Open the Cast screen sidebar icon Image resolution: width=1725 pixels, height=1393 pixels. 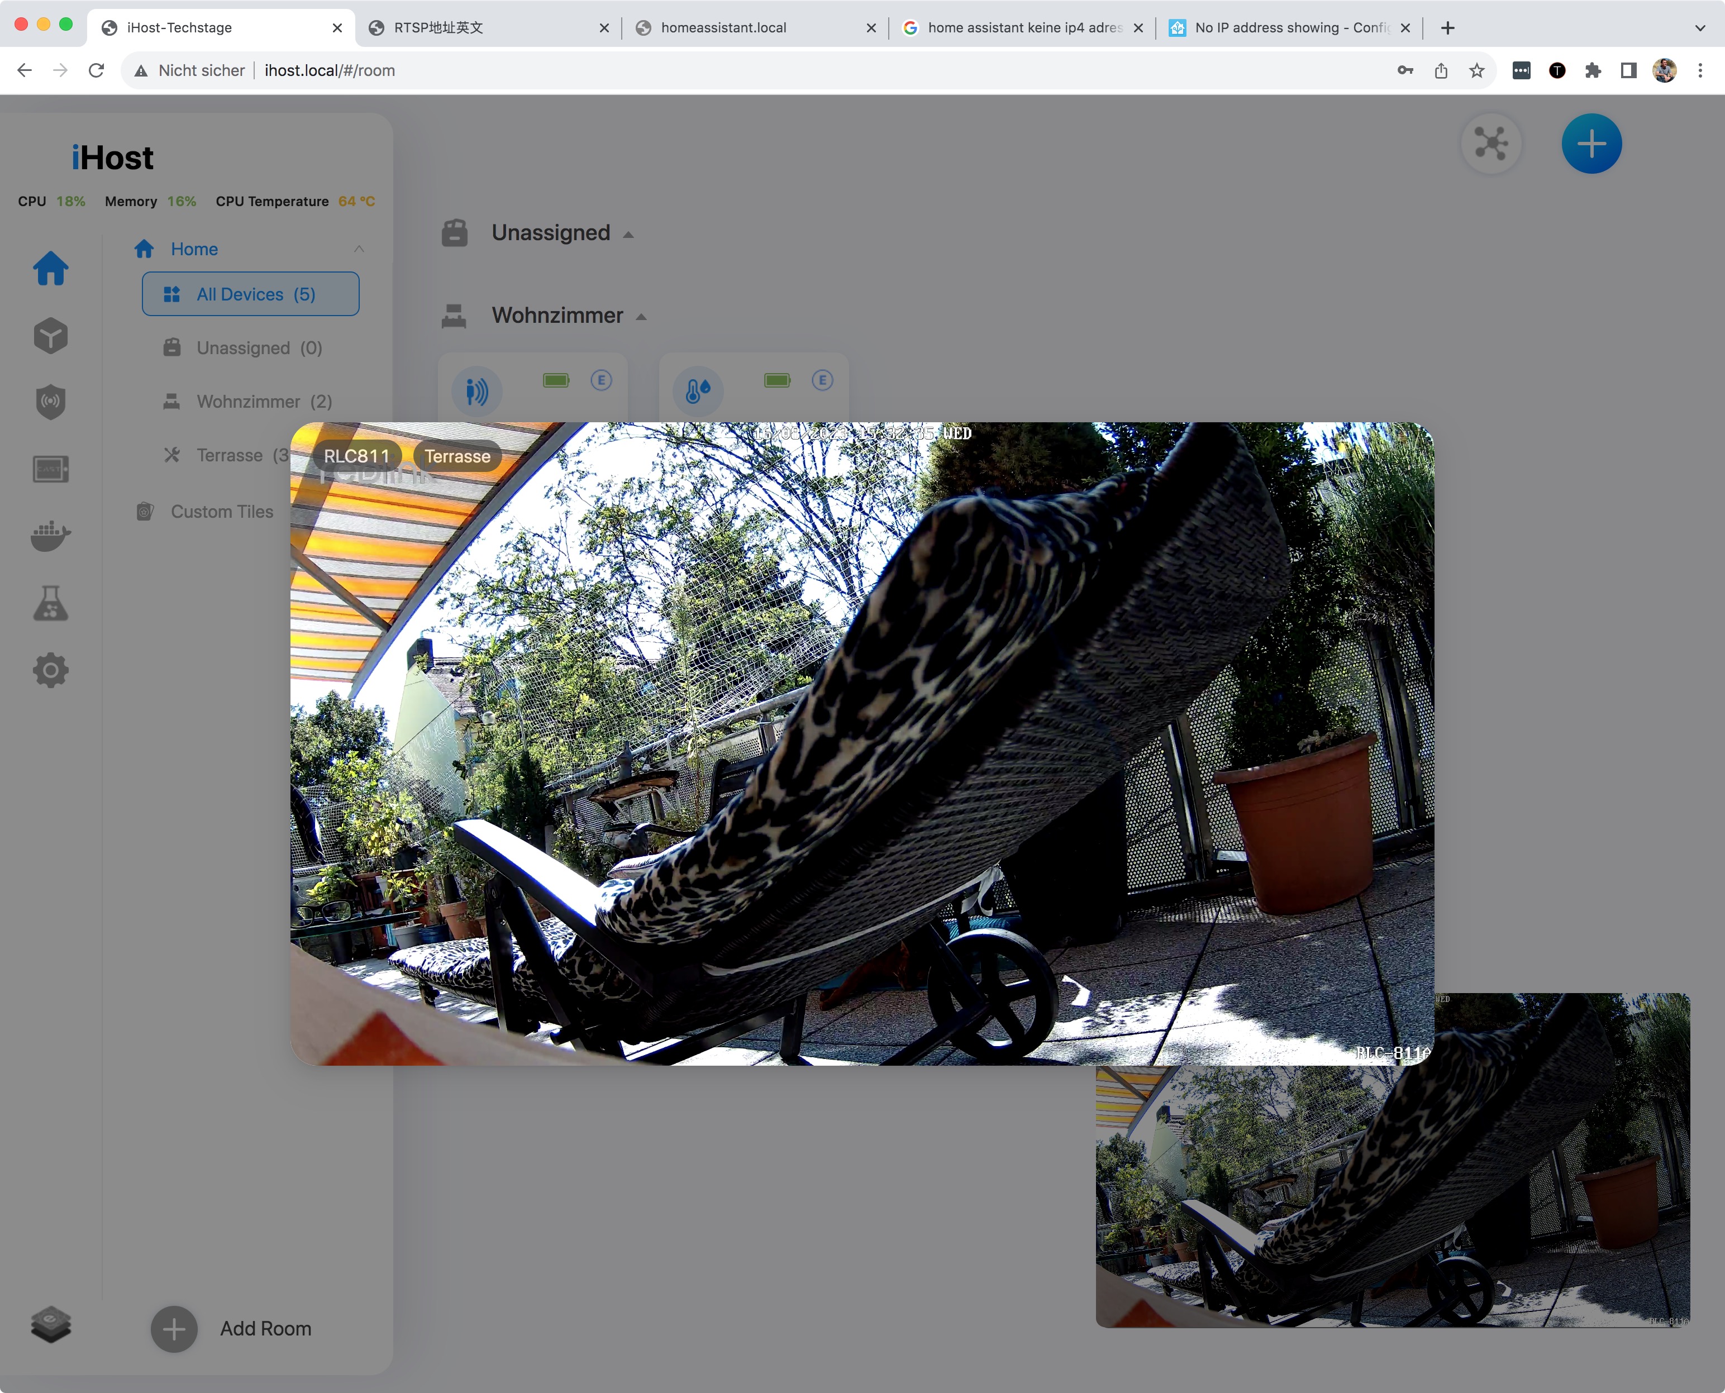(x=50, y=469)
